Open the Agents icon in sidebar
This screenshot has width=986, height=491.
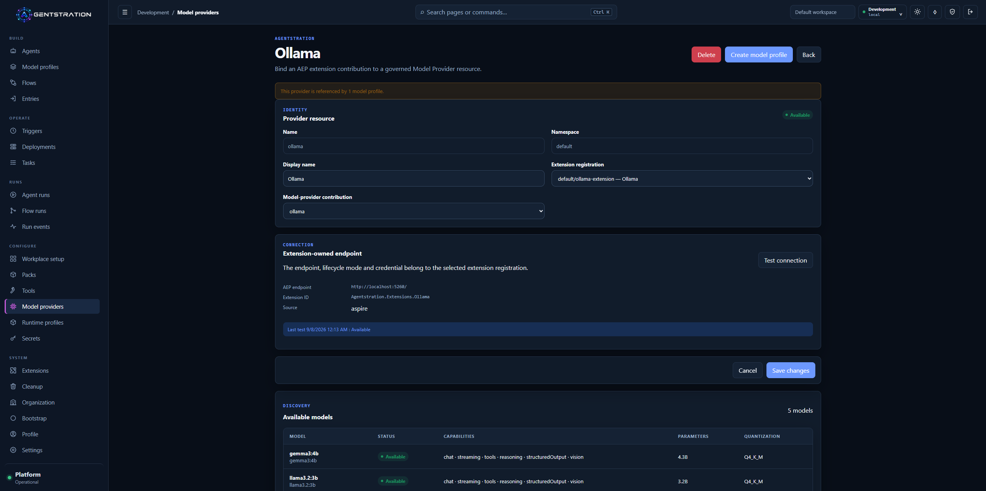[x=13, y=51]
